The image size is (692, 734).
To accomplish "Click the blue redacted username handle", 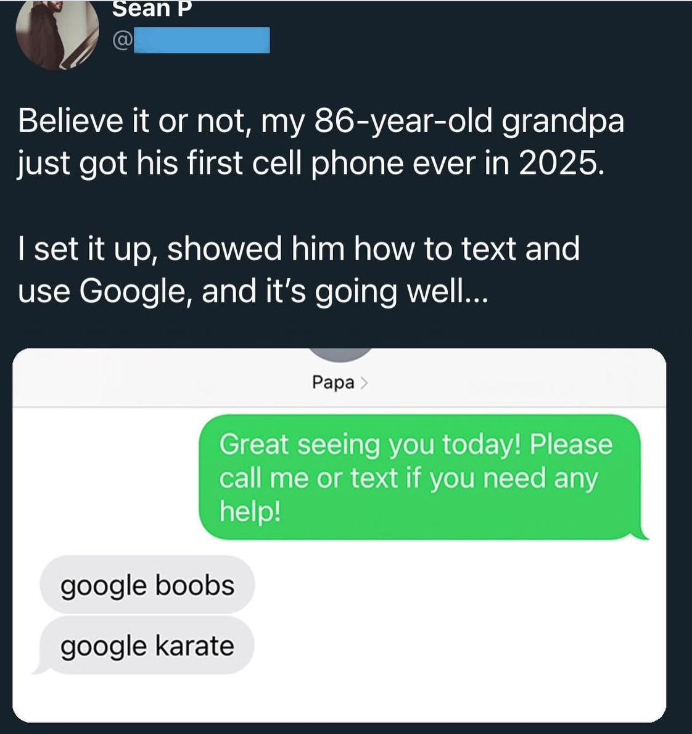I will [x=202, y=40].
